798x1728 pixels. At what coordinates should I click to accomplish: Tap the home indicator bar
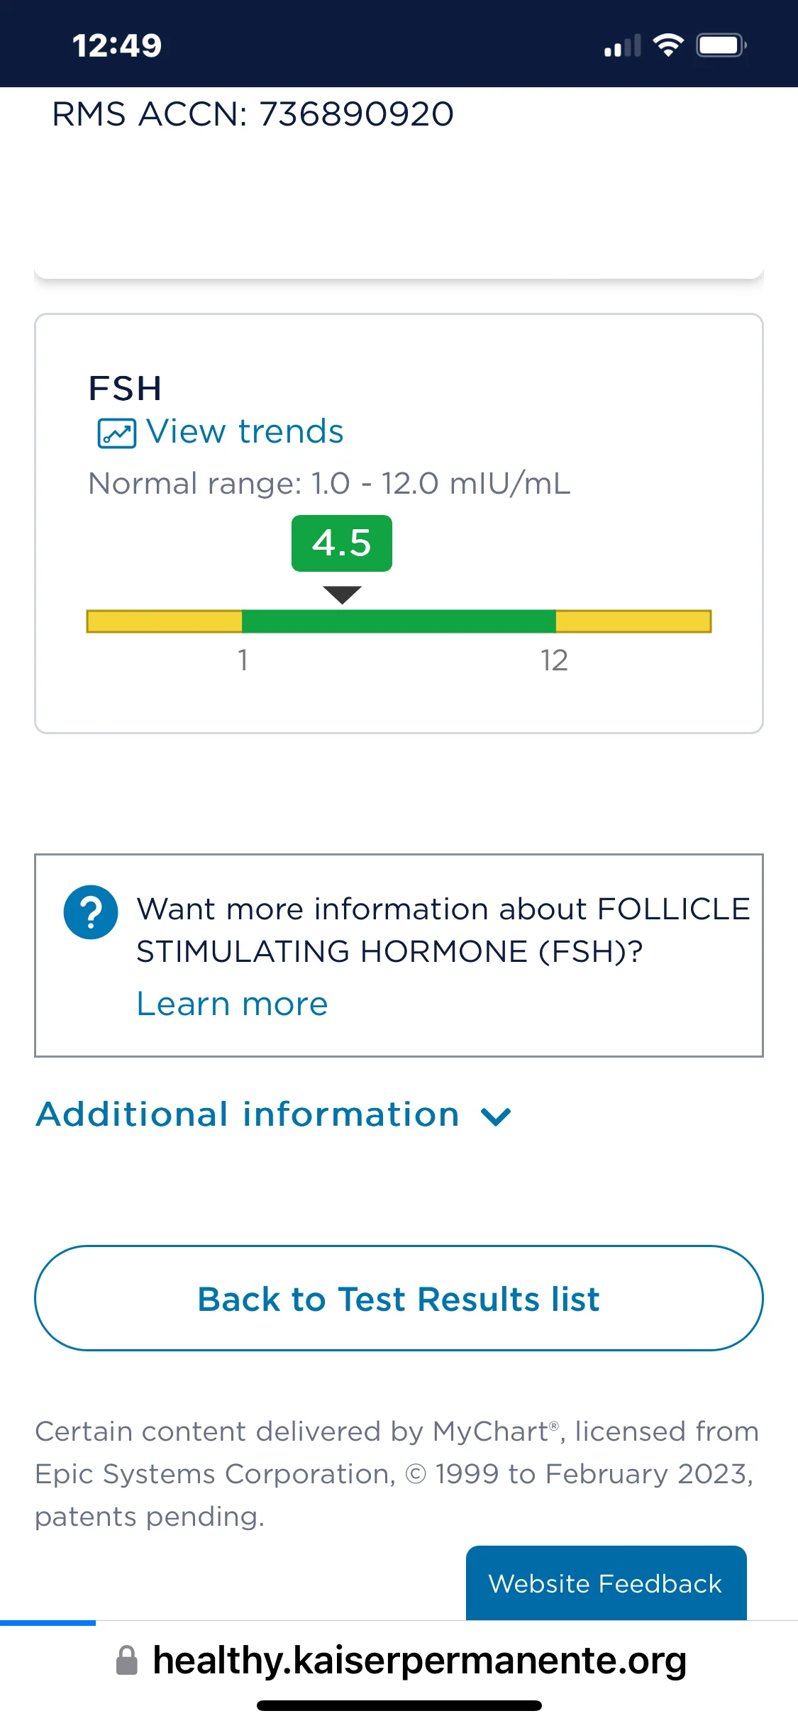[399, 1705]
